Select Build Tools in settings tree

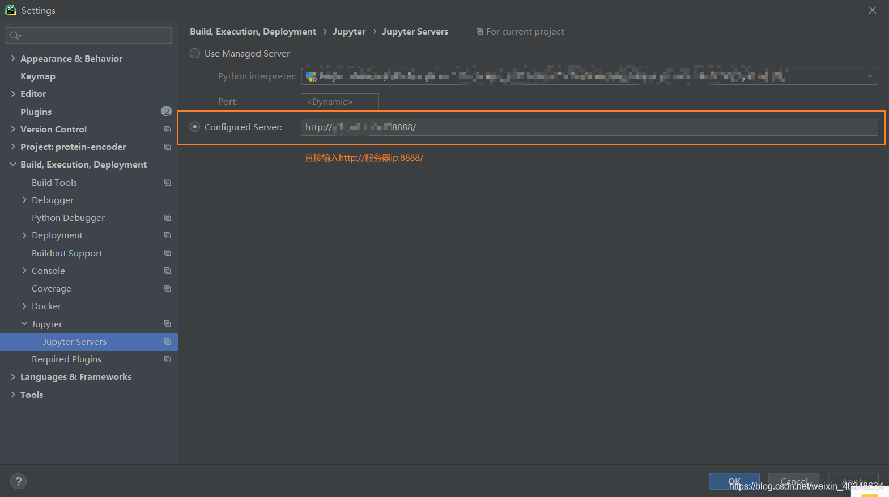[x=54, y=182]
